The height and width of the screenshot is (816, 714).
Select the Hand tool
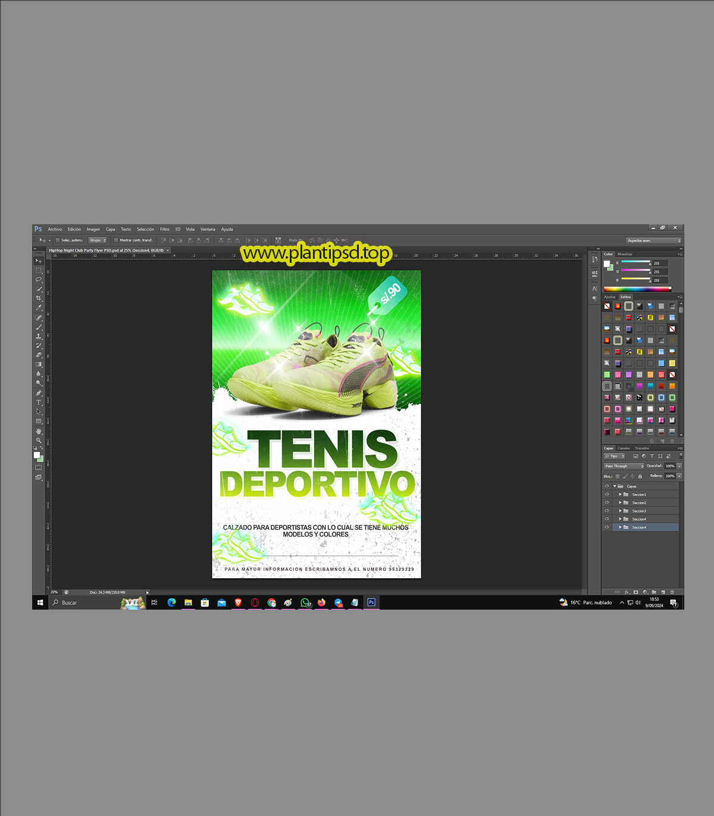pos(39,431)
